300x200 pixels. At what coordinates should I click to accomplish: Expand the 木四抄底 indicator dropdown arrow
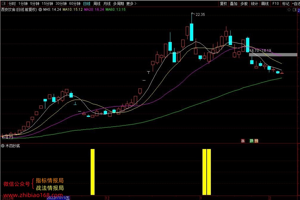[x=3, y=146]
